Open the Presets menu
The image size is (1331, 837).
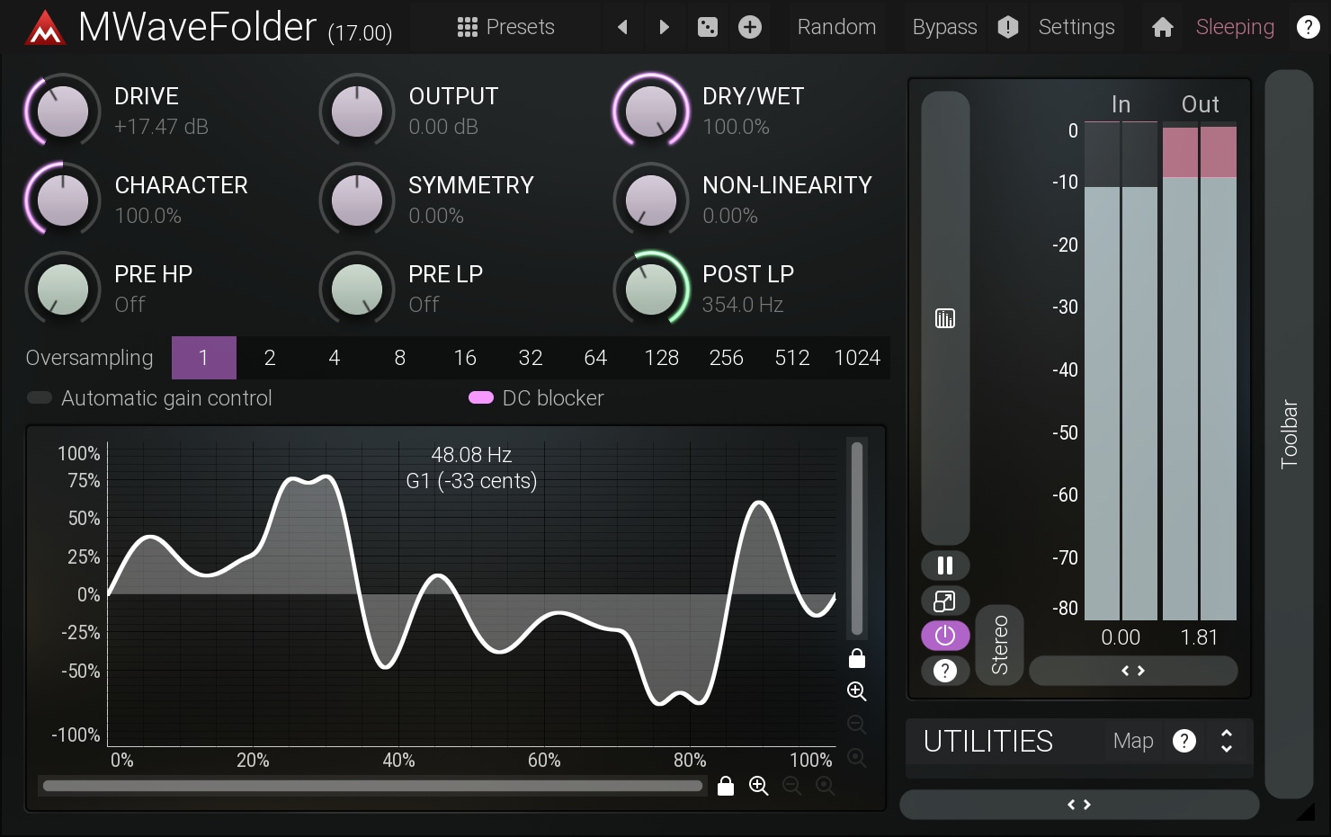coord(506,27)
